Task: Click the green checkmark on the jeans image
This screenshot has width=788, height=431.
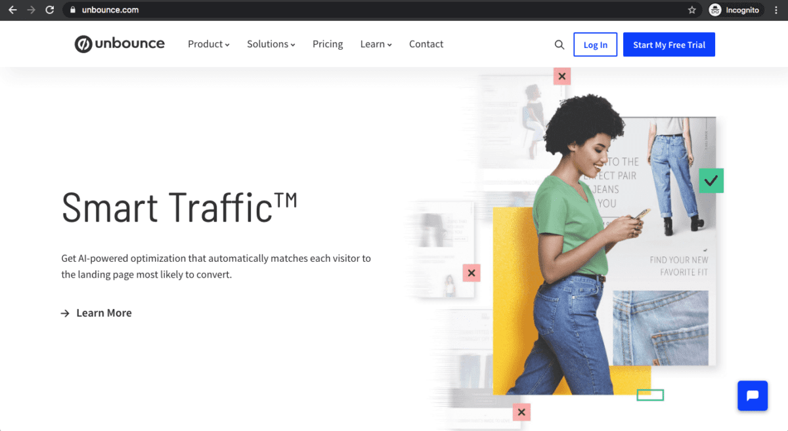Action: click(711, 180)
